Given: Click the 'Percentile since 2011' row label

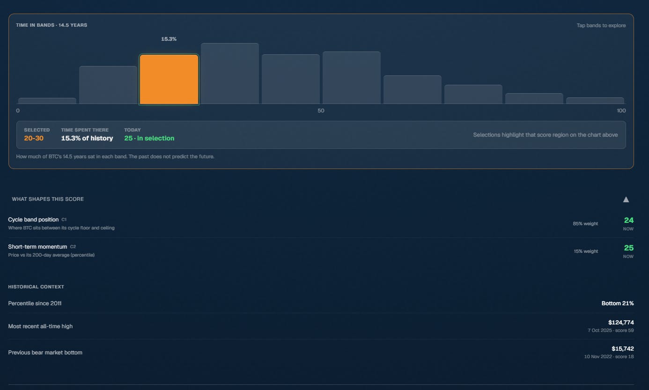Looking at the screenshot, I should pos(35,303).
